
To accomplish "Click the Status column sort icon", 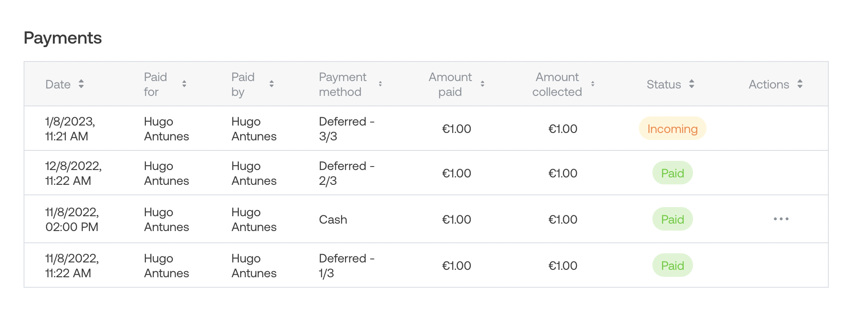I will pos(692,84).
